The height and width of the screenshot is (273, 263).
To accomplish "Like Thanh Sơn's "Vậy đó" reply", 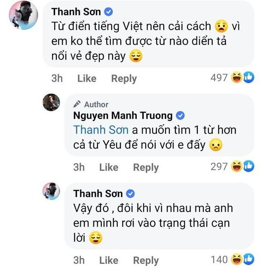I will pyautogui.click(x=108, y=260).
